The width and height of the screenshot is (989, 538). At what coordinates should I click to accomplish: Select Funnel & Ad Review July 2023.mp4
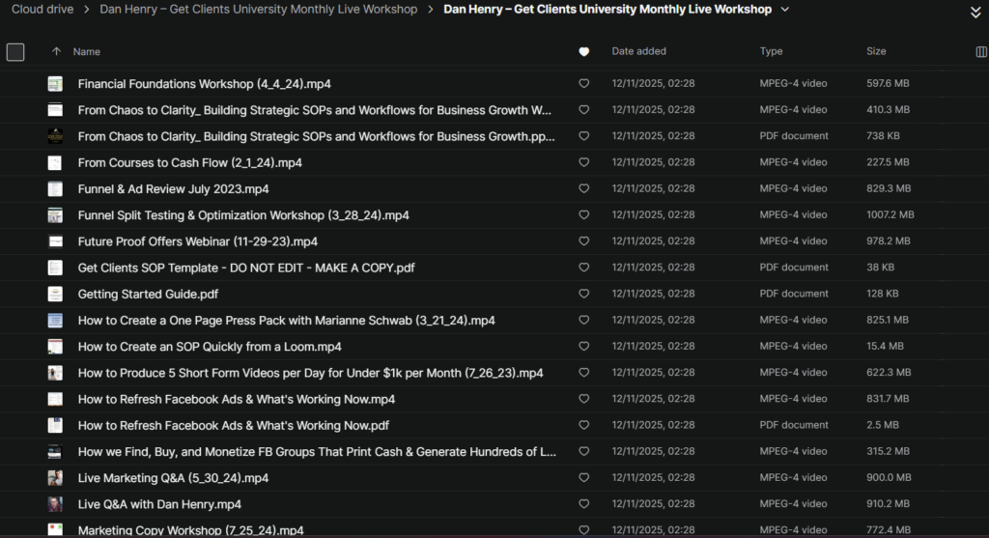[x=174, y=189]
